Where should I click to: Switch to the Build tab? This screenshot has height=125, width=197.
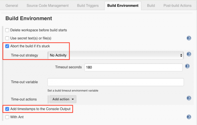[151, 5]
